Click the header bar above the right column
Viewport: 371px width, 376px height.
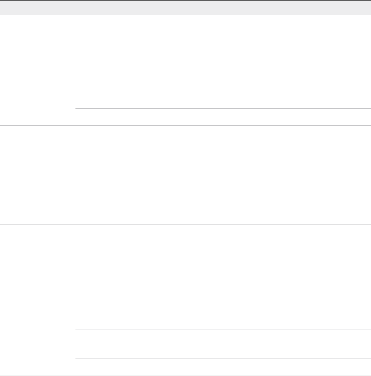(x=220, y=8)
